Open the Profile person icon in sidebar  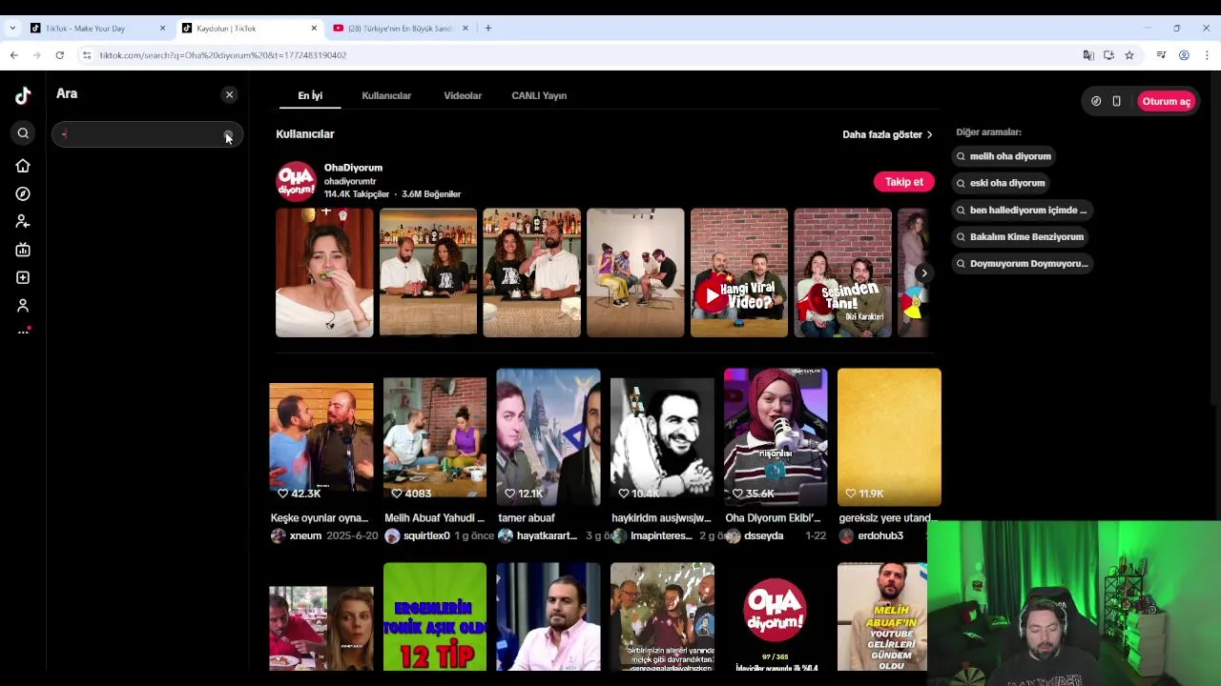(23, 305)
